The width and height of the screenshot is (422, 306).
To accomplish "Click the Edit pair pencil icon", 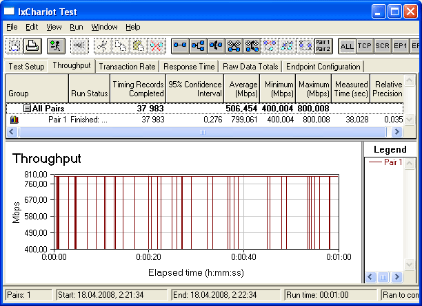I will click(x=288, y=46).
